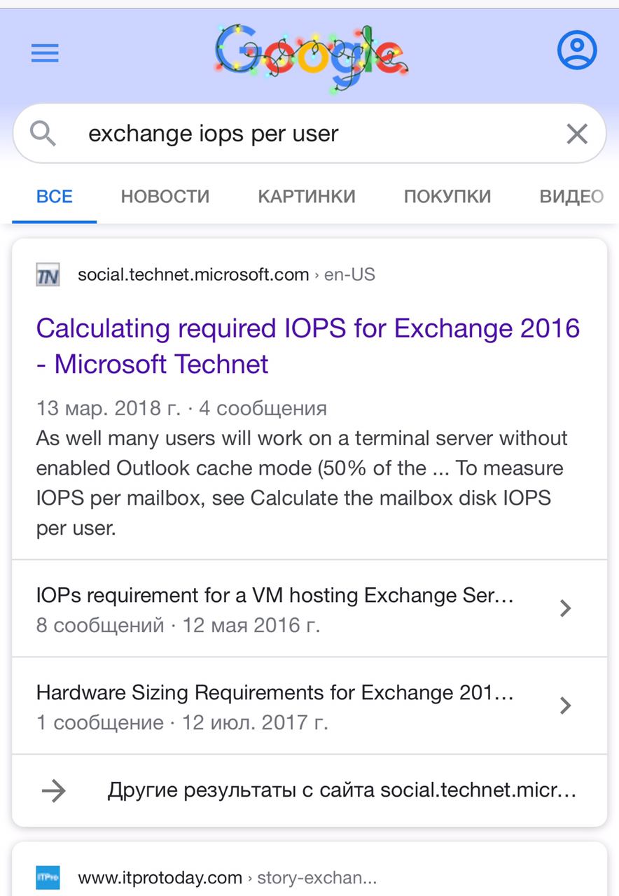Tap the Google holiday logo
The image size is (619, 896).
[x=312, y=57]
